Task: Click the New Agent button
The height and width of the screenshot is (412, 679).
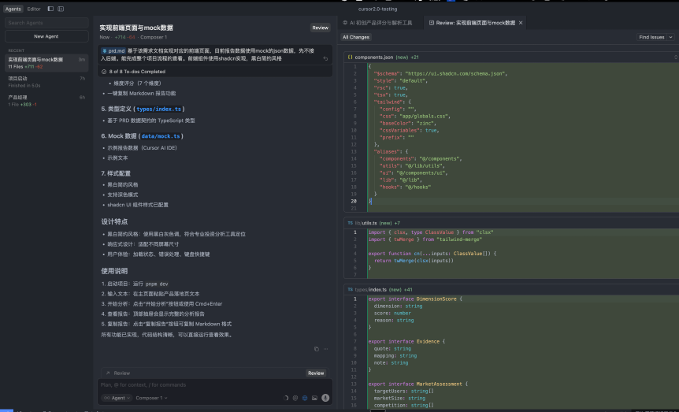Action: [x=44, y=36]
